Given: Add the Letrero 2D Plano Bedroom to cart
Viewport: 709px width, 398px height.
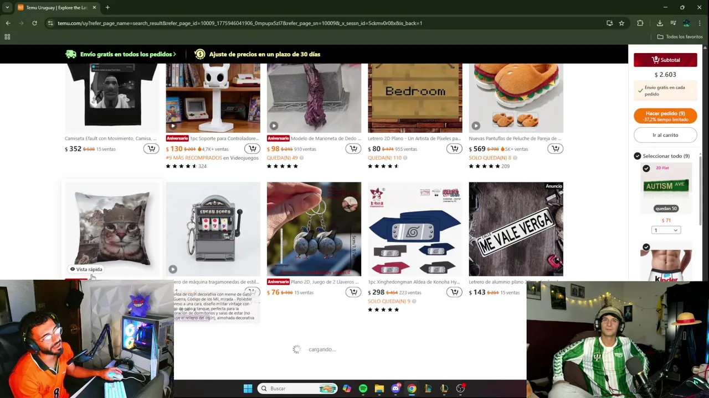Looking at the screenshot, I should click(454, 149).
